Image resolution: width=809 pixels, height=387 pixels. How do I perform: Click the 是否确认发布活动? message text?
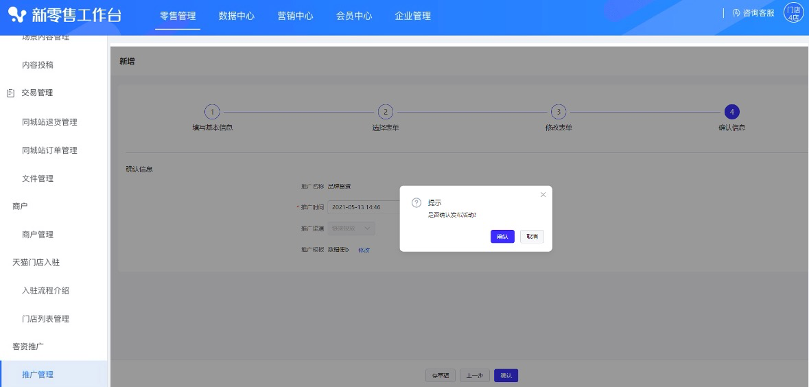point(452,215)
